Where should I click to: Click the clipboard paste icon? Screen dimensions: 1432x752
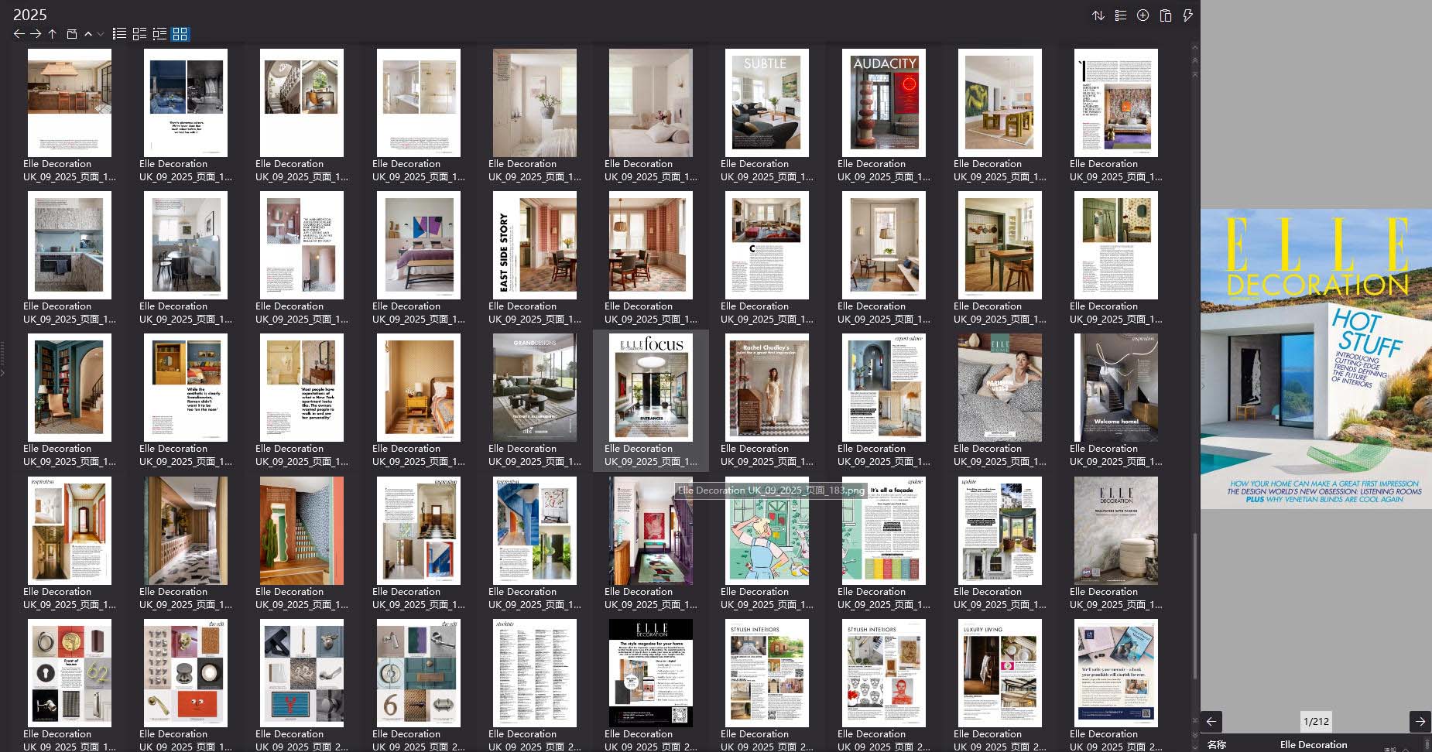[1164, 15]
